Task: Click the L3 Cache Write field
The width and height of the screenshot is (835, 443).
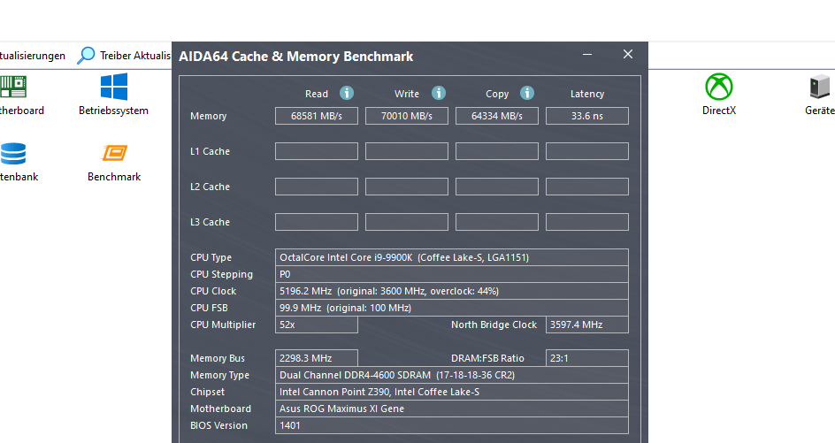Action: (x=407, y=222)
